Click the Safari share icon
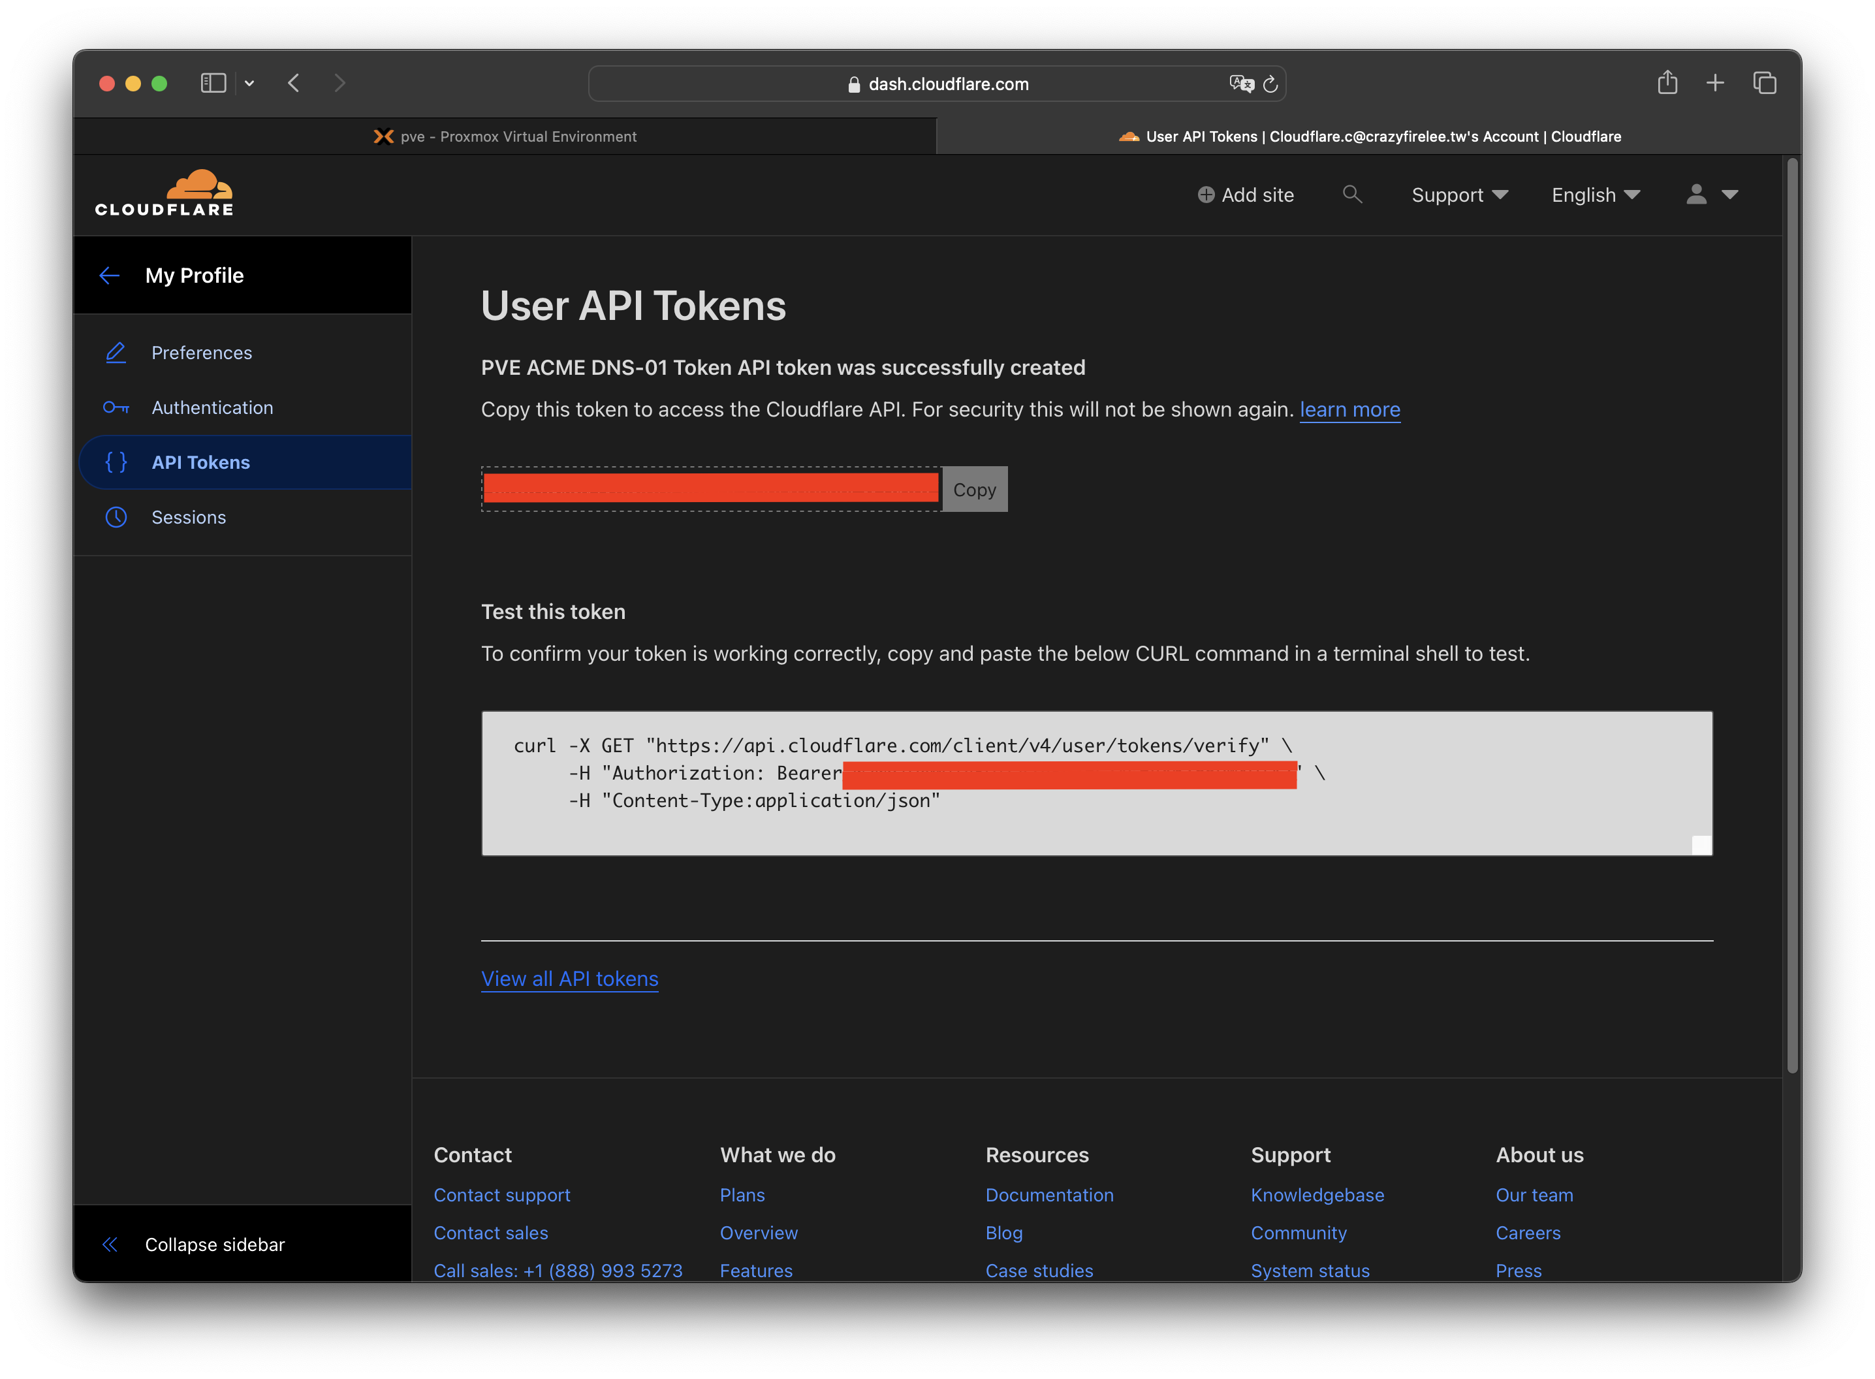This screenshot has width=1875, height=1379. click(1666, 83)
